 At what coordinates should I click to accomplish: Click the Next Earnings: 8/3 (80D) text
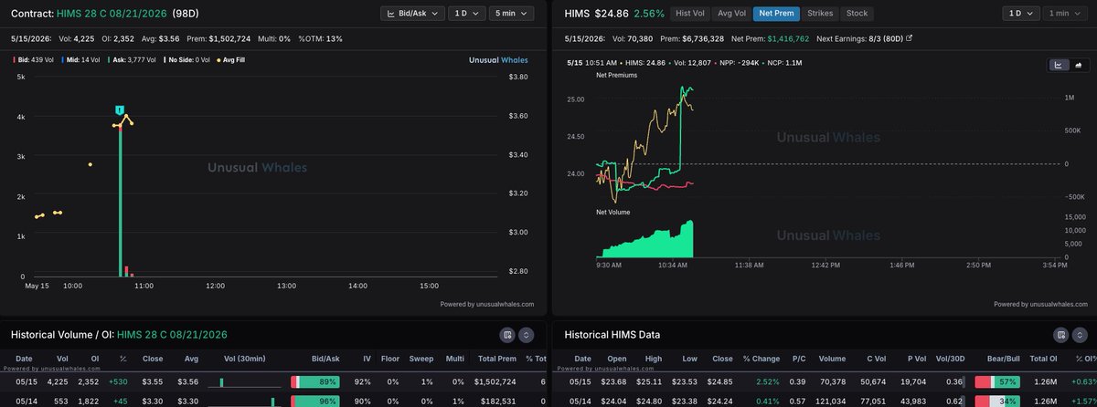point(857,39)
